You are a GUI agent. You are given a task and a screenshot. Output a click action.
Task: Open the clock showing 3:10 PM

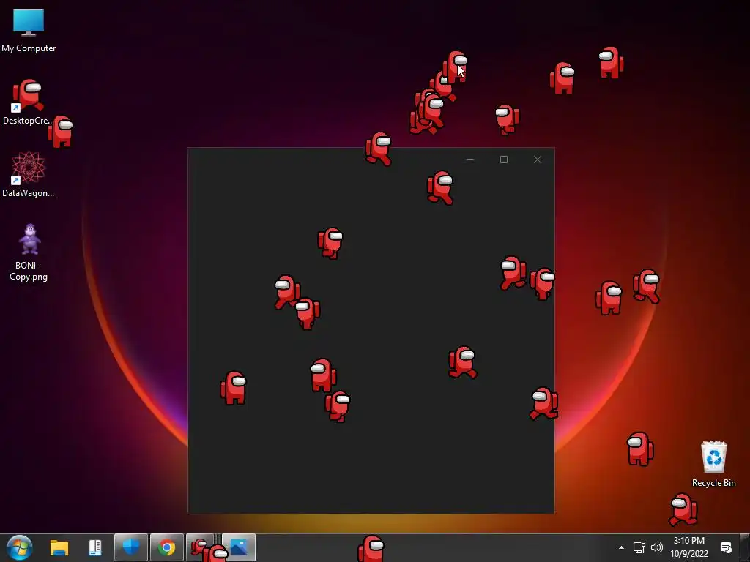688,547
